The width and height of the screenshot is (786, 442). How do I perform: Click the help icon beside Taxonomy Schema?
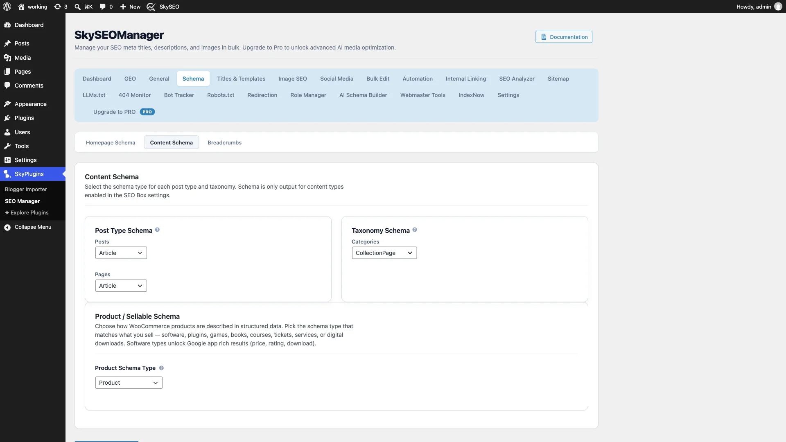coord(415,230)
